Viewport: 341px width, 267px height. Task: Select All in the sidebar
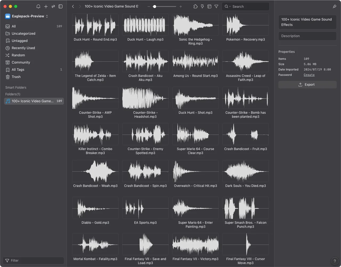(34, 26)
